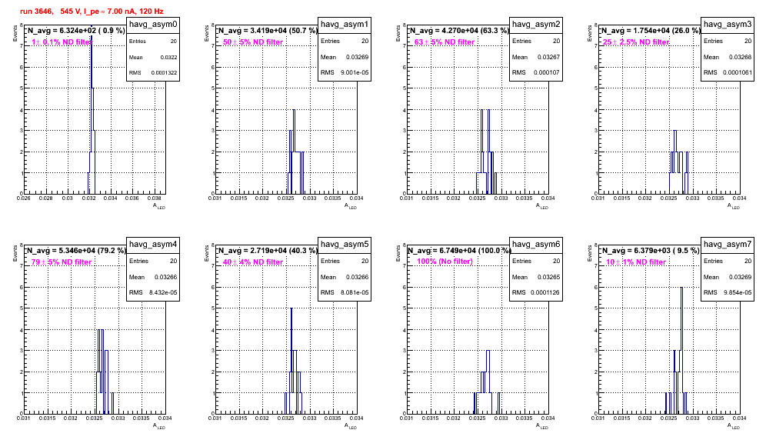Click RMS value 9.854e-05 in havg_asym7
This screenshot has height=440, width=766.
[738, 293]
